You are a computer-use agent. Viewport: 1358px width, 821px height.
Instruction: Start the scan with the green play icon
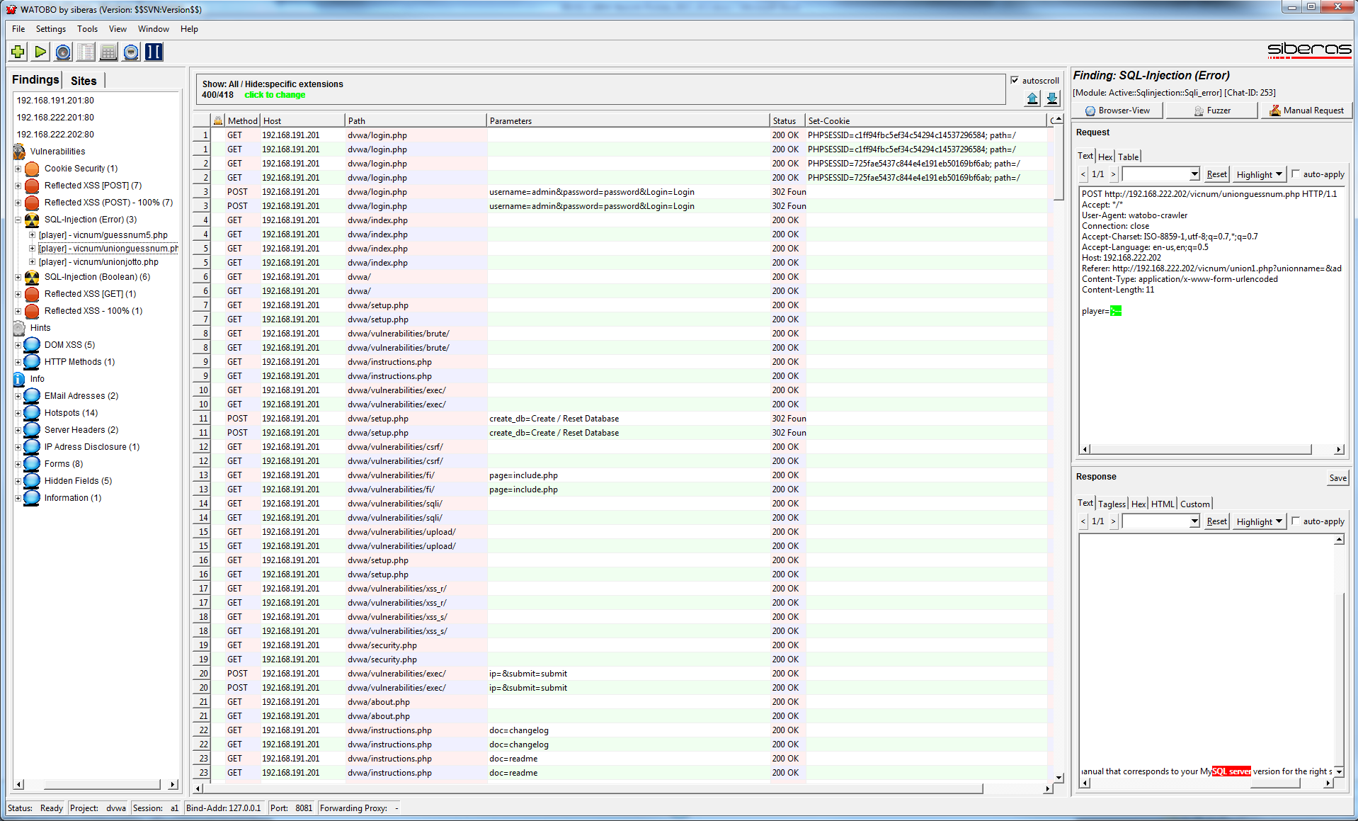(40, 52)
